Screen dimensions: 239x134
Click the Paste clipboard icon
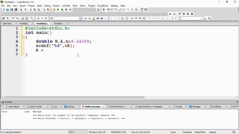click(x=39, y=10)
